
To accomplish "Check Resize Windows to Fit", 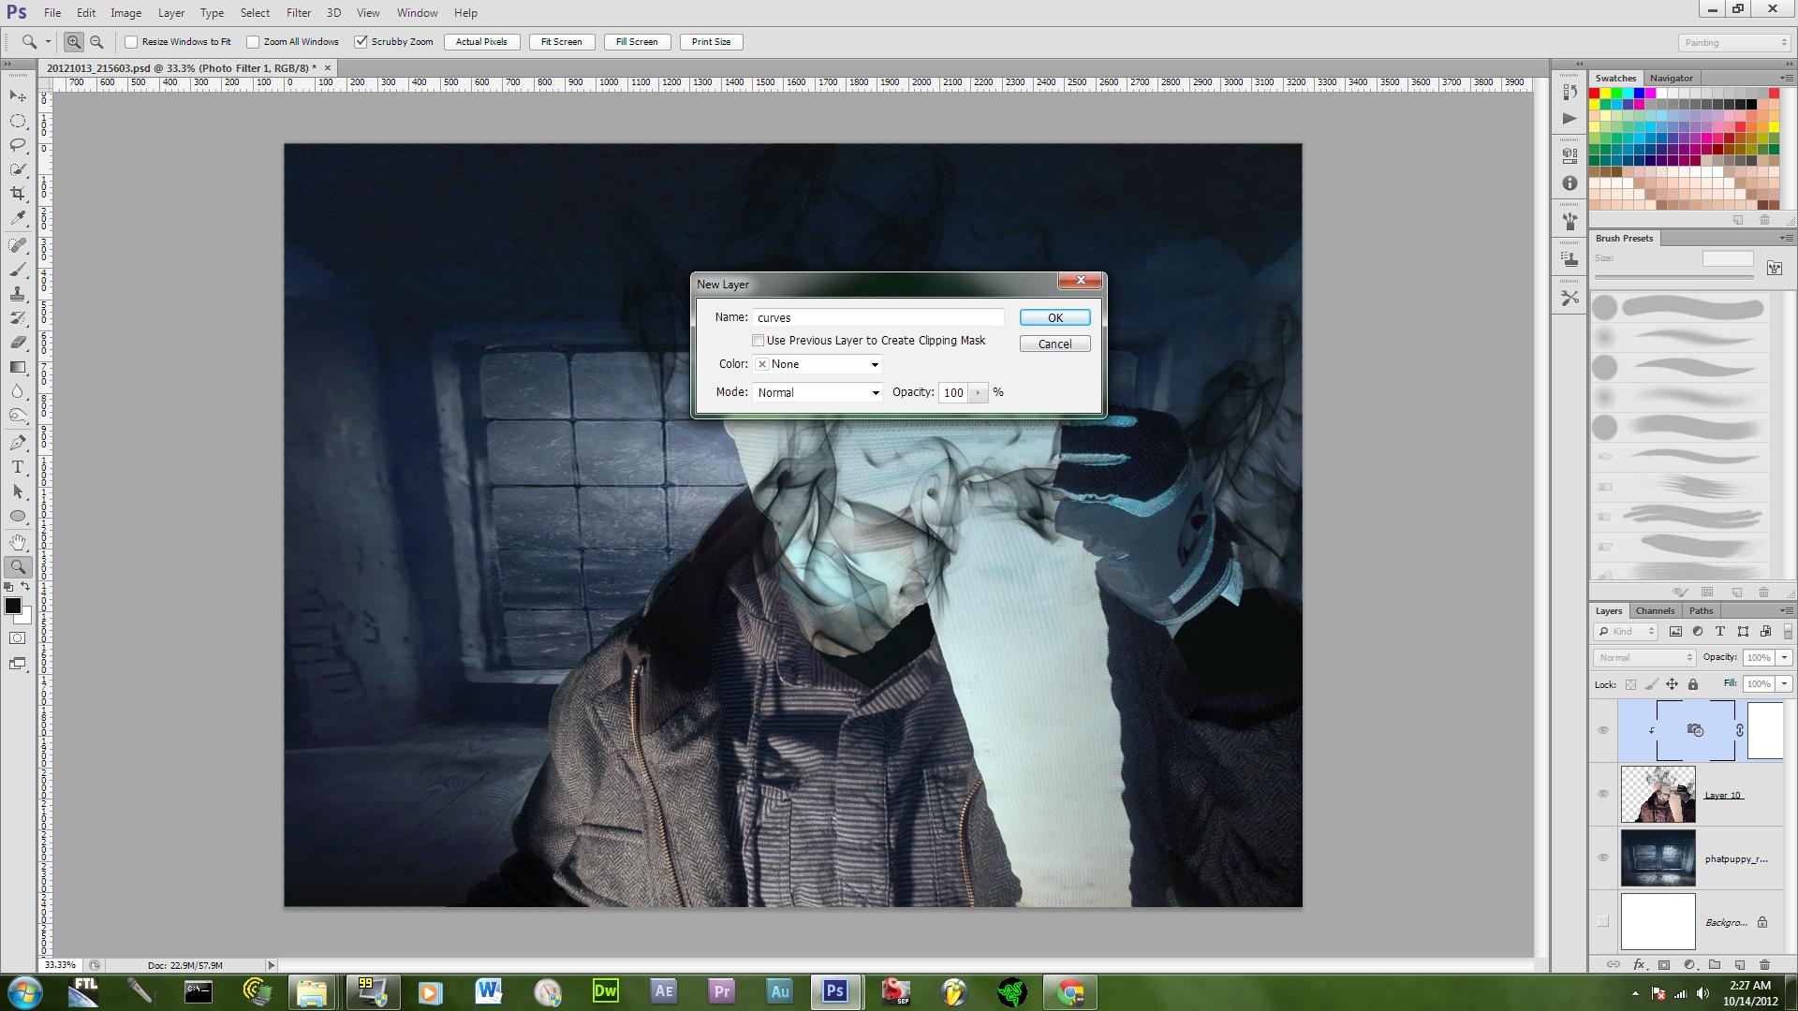I will (x=132, y=42).
